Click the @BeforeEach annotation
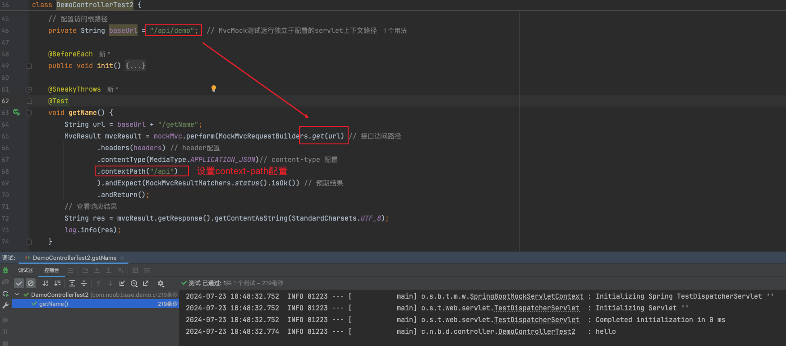The image size is (786, 346). (70, 54)
